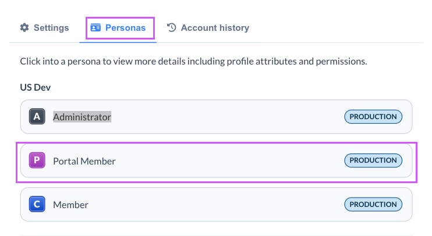Click the Settings gear icon
This screenshot has height=236, width=432.
24,28
